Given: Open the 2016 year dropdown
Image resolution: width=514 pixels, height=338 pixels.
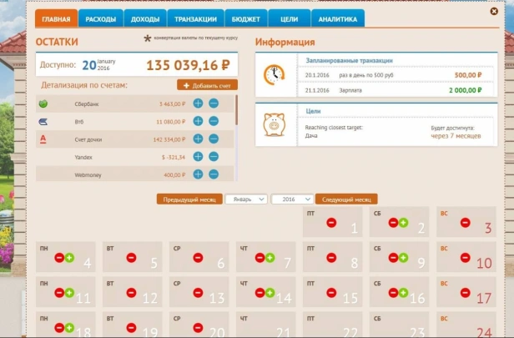Looking at the screenshot, I should click(292, 199).
